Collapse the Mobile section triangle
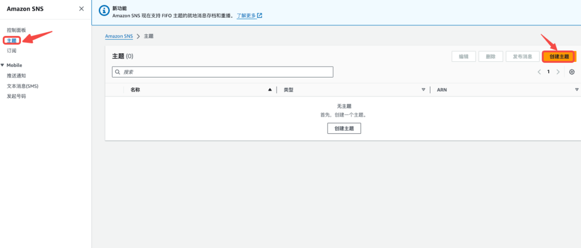581x248 pixels. tap(2, 65)
